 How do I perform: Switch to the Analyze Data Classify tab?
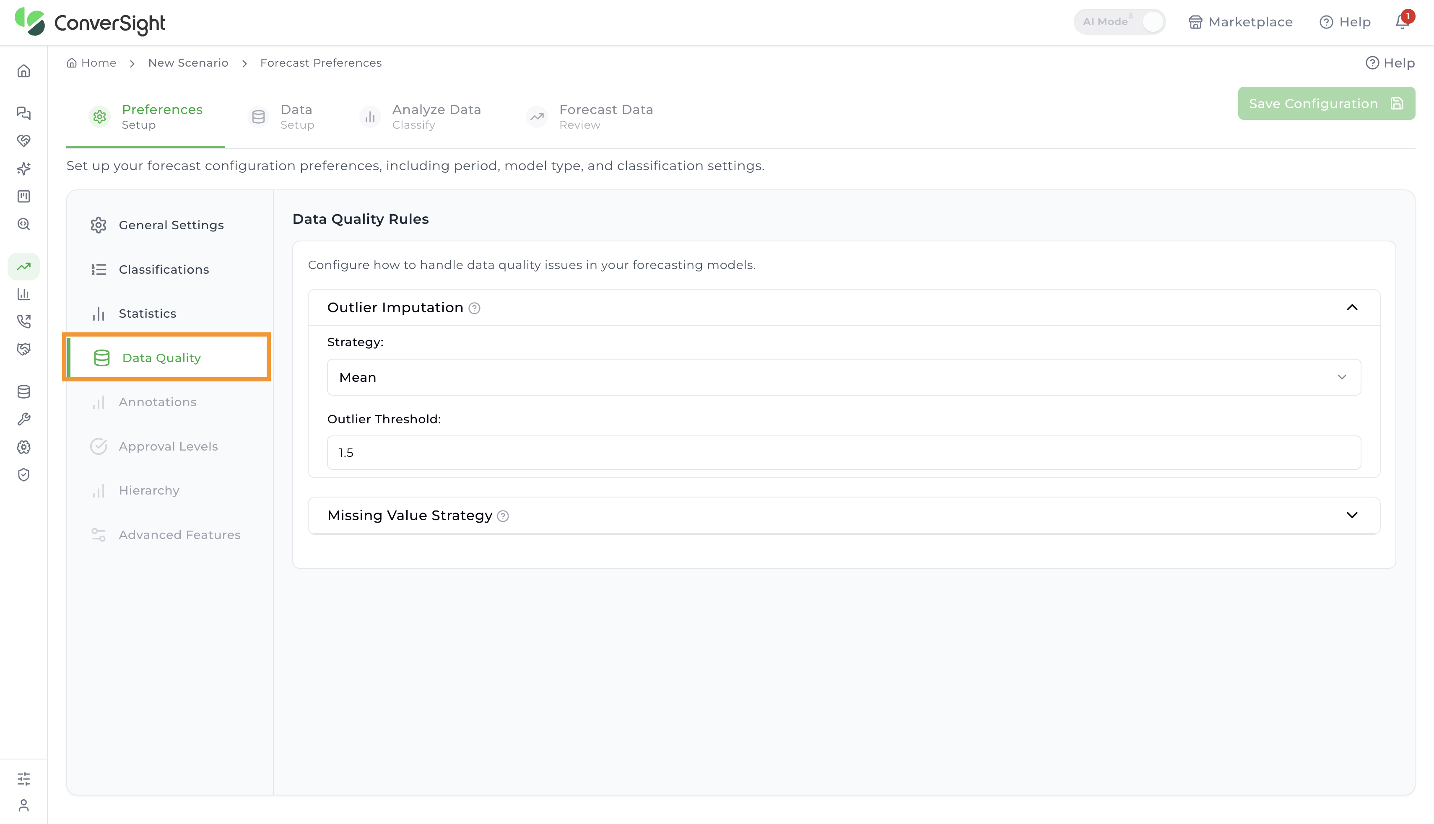tap(420, 117)
